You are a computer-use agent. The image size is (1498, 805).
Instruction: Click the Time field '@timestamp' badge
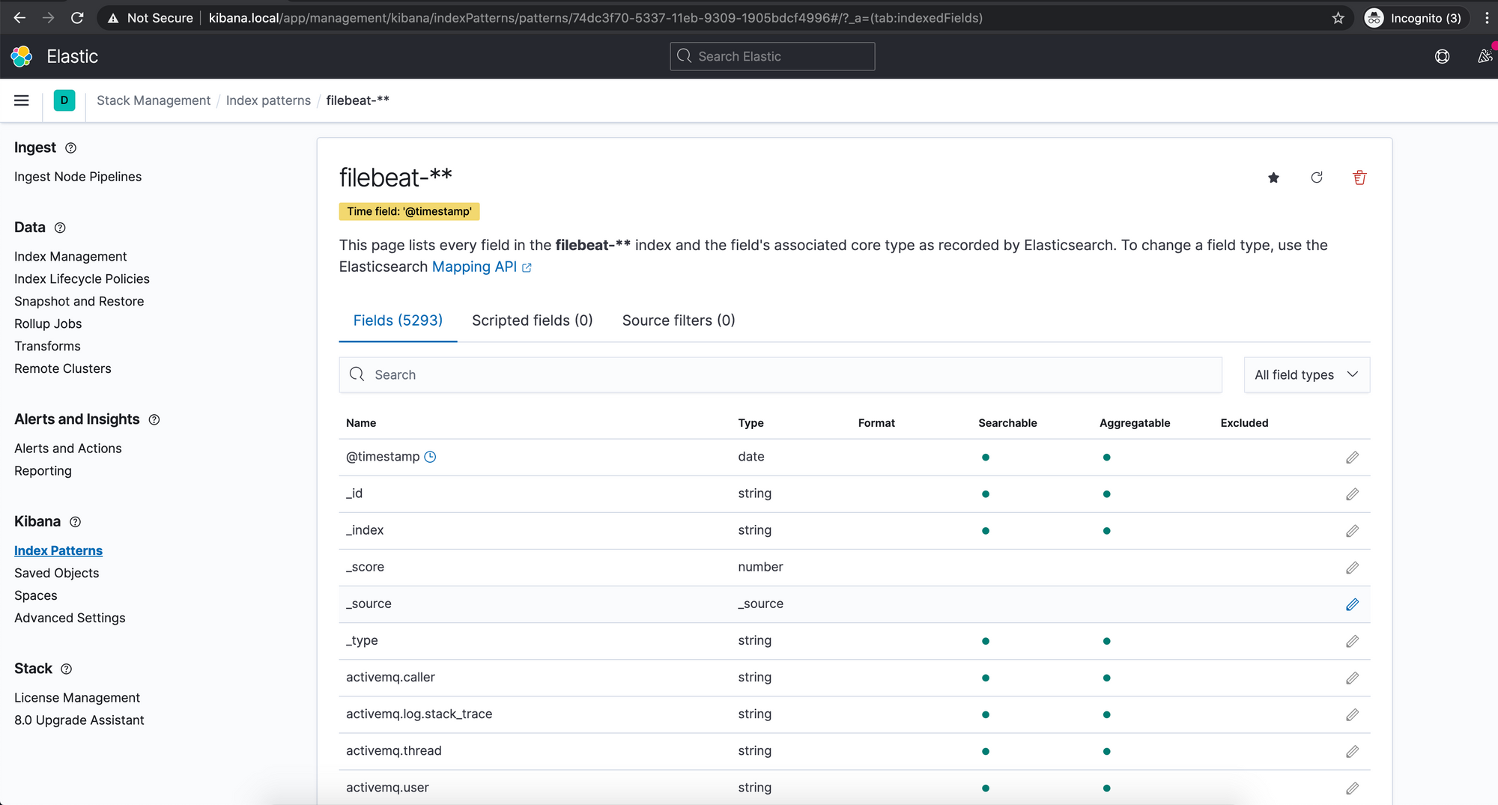[409, 212]
